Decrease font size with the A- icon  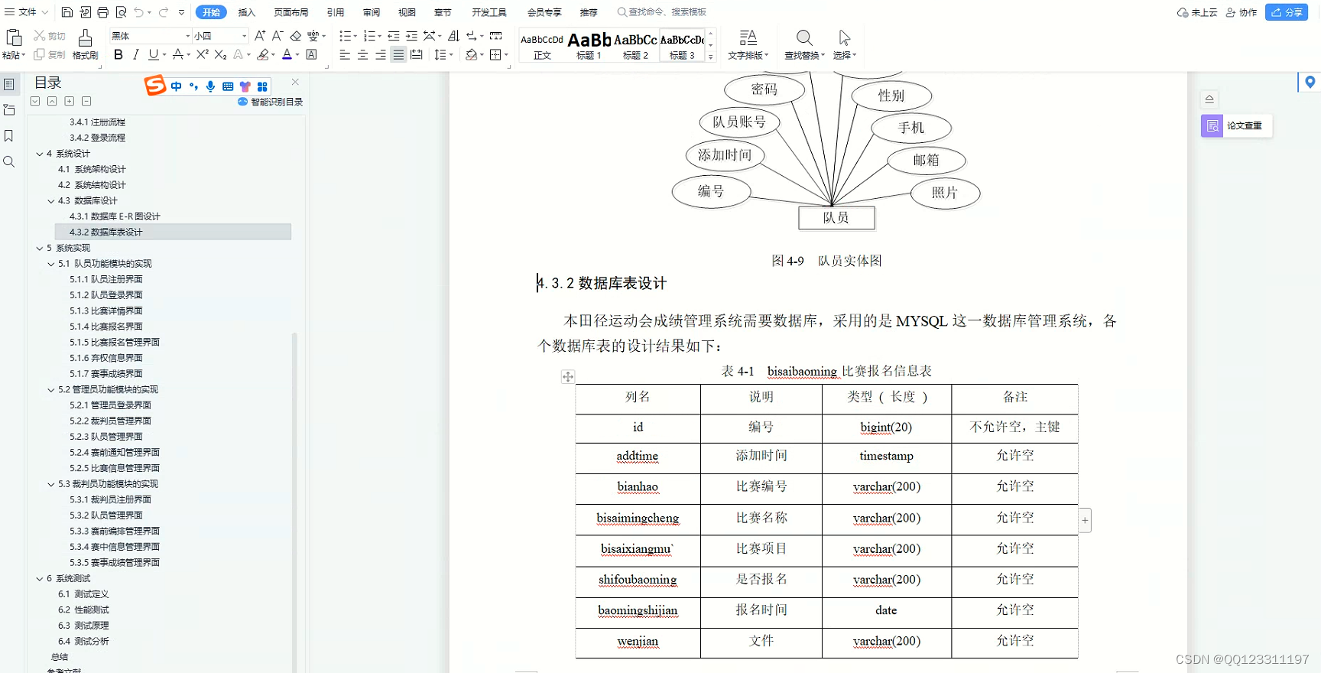point(278,36)
